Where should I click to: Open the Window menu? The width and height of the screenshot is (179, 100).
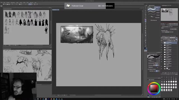tap(32, 2)
